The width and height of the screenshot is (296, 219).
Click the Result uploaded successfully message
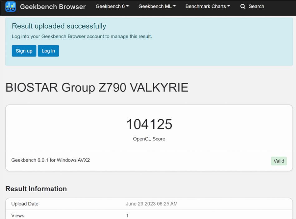tap(59, 26)
